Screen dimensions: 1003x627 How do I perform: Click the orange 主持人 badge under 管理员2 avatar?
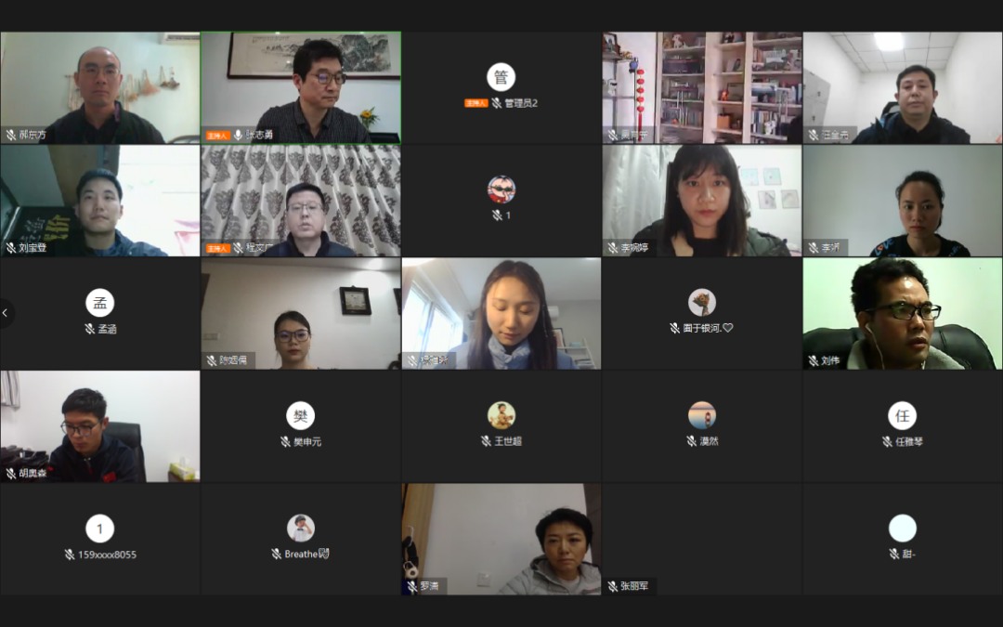tap(475, 103)
